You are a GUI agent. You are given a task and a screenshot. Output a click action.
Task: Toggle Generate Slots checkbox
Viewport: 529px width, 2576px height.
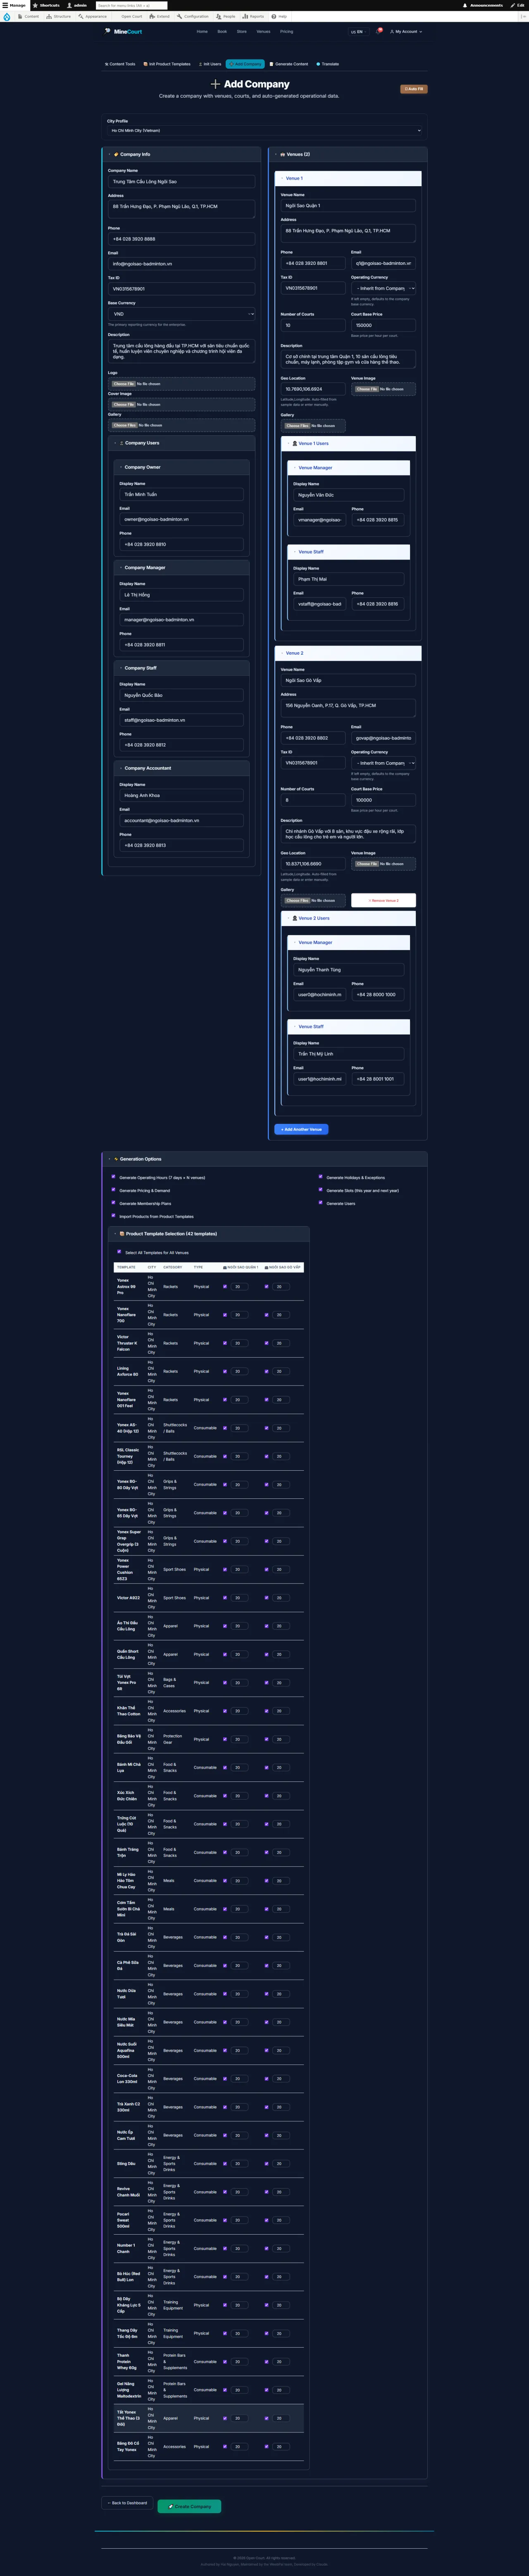click(x=320, y=1190)
